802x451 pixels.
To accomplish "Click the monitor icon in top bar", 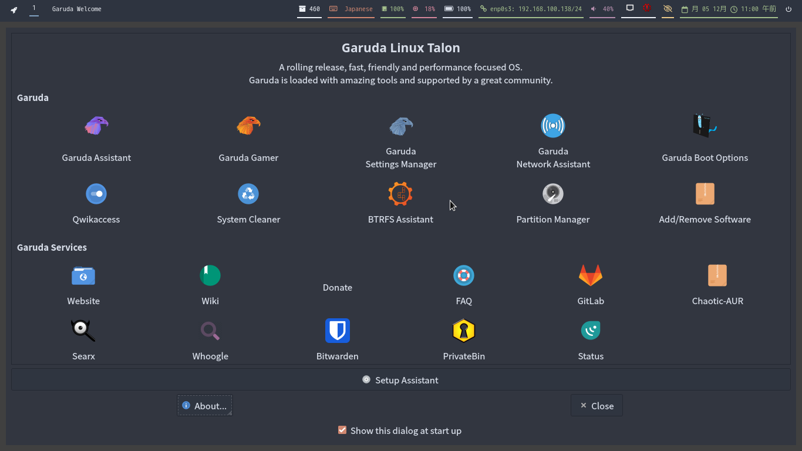I will click(x=630, y=9).
